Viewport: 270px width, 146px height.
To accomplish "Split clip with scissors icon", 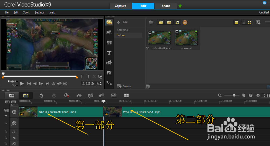I will pyautogui.click(x=94, y=77).
